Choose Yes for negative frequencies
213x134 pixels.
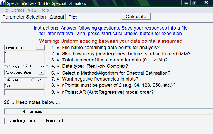pos(9,80)
